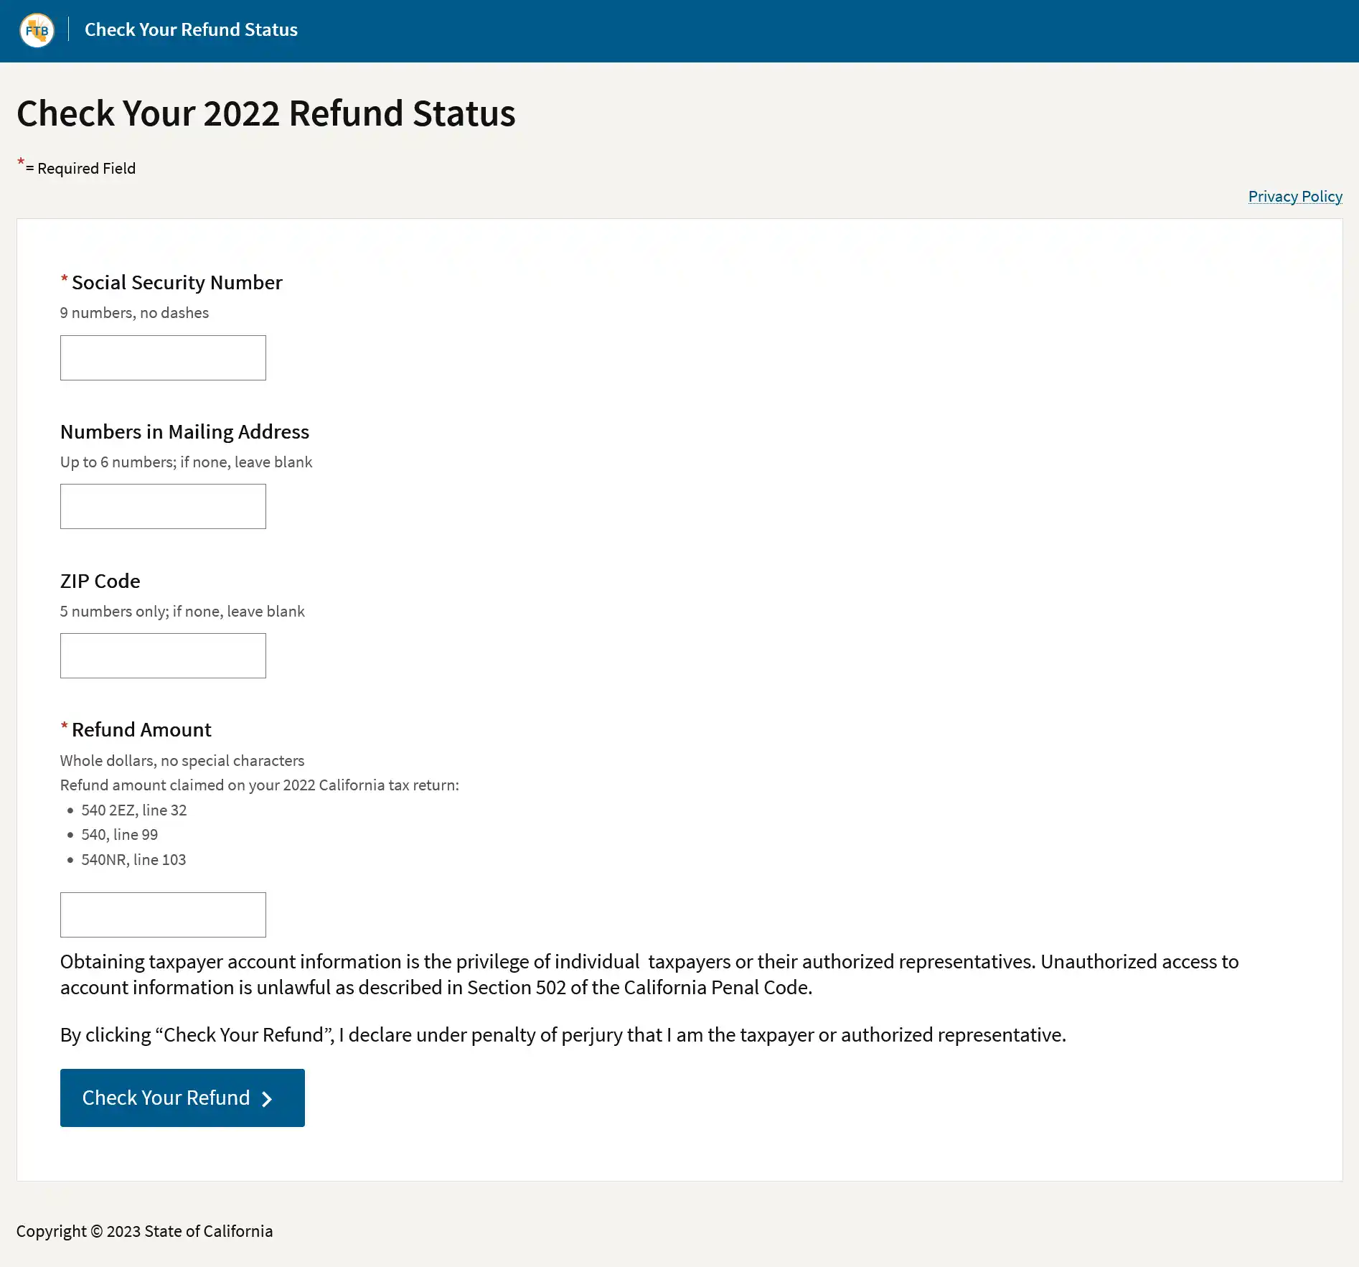Screen dimensions: 1359x1267
Task: Click the header title Check Your Refund Status
Action: pos(191,30)
